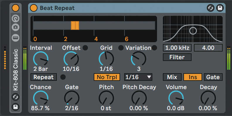
Task: Show the rack devices view icon
Action: 16,37
